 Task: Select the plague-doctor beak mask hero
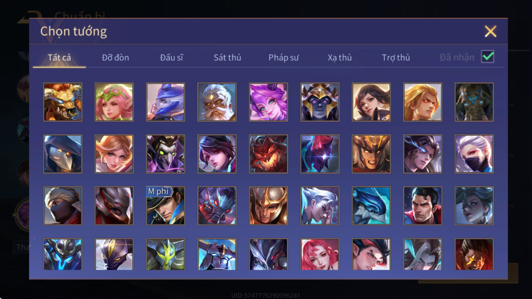tap(63, 154)
